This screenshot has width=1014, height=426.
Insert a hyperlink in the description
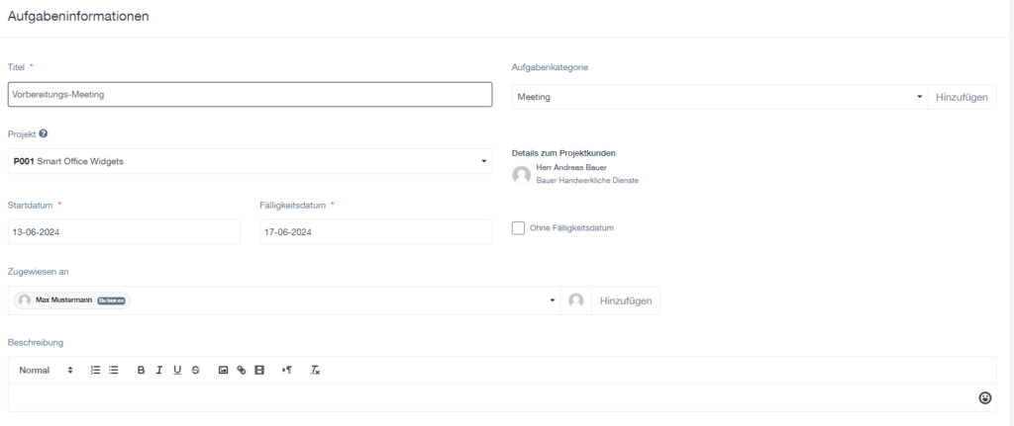(x=242, y=370)
